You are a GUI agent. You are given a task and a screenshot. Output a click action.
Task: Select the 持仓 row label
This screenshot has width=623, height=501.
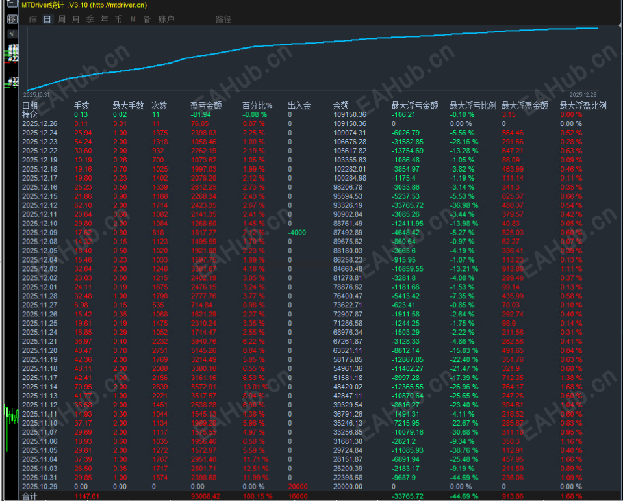coord(30,114)
